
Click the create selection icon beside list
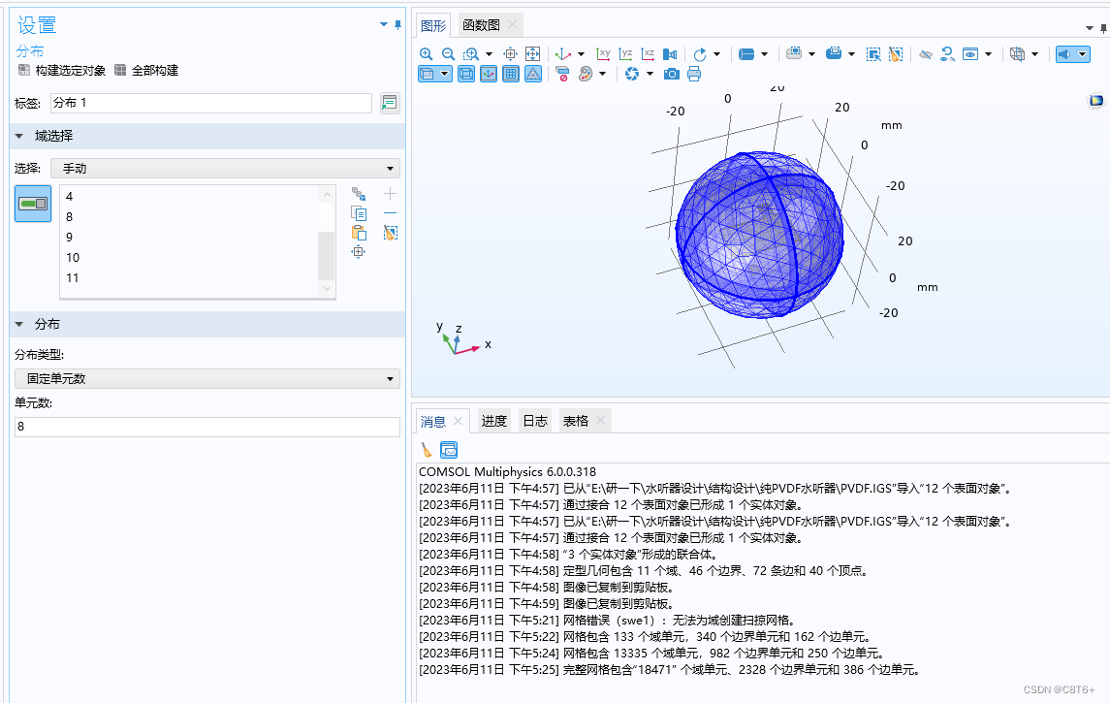coord(359,194)
